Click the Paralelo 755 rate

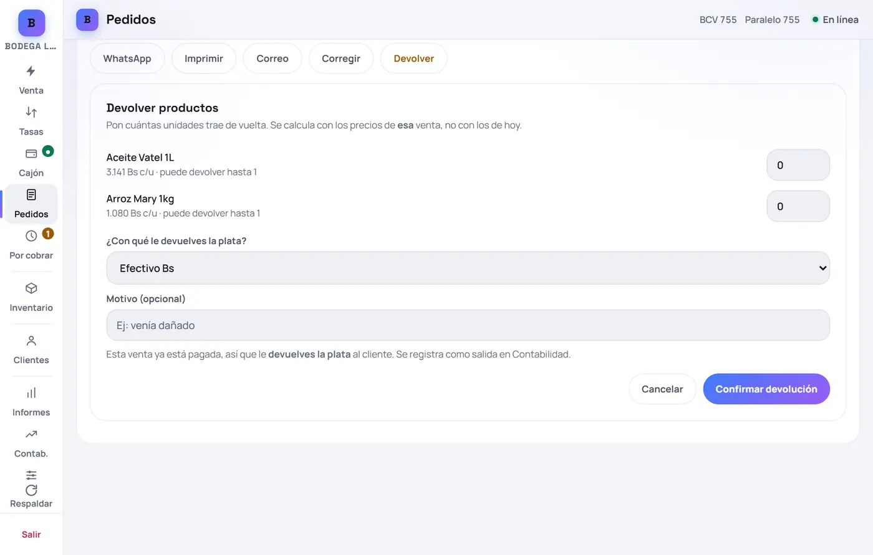[772, 20]
